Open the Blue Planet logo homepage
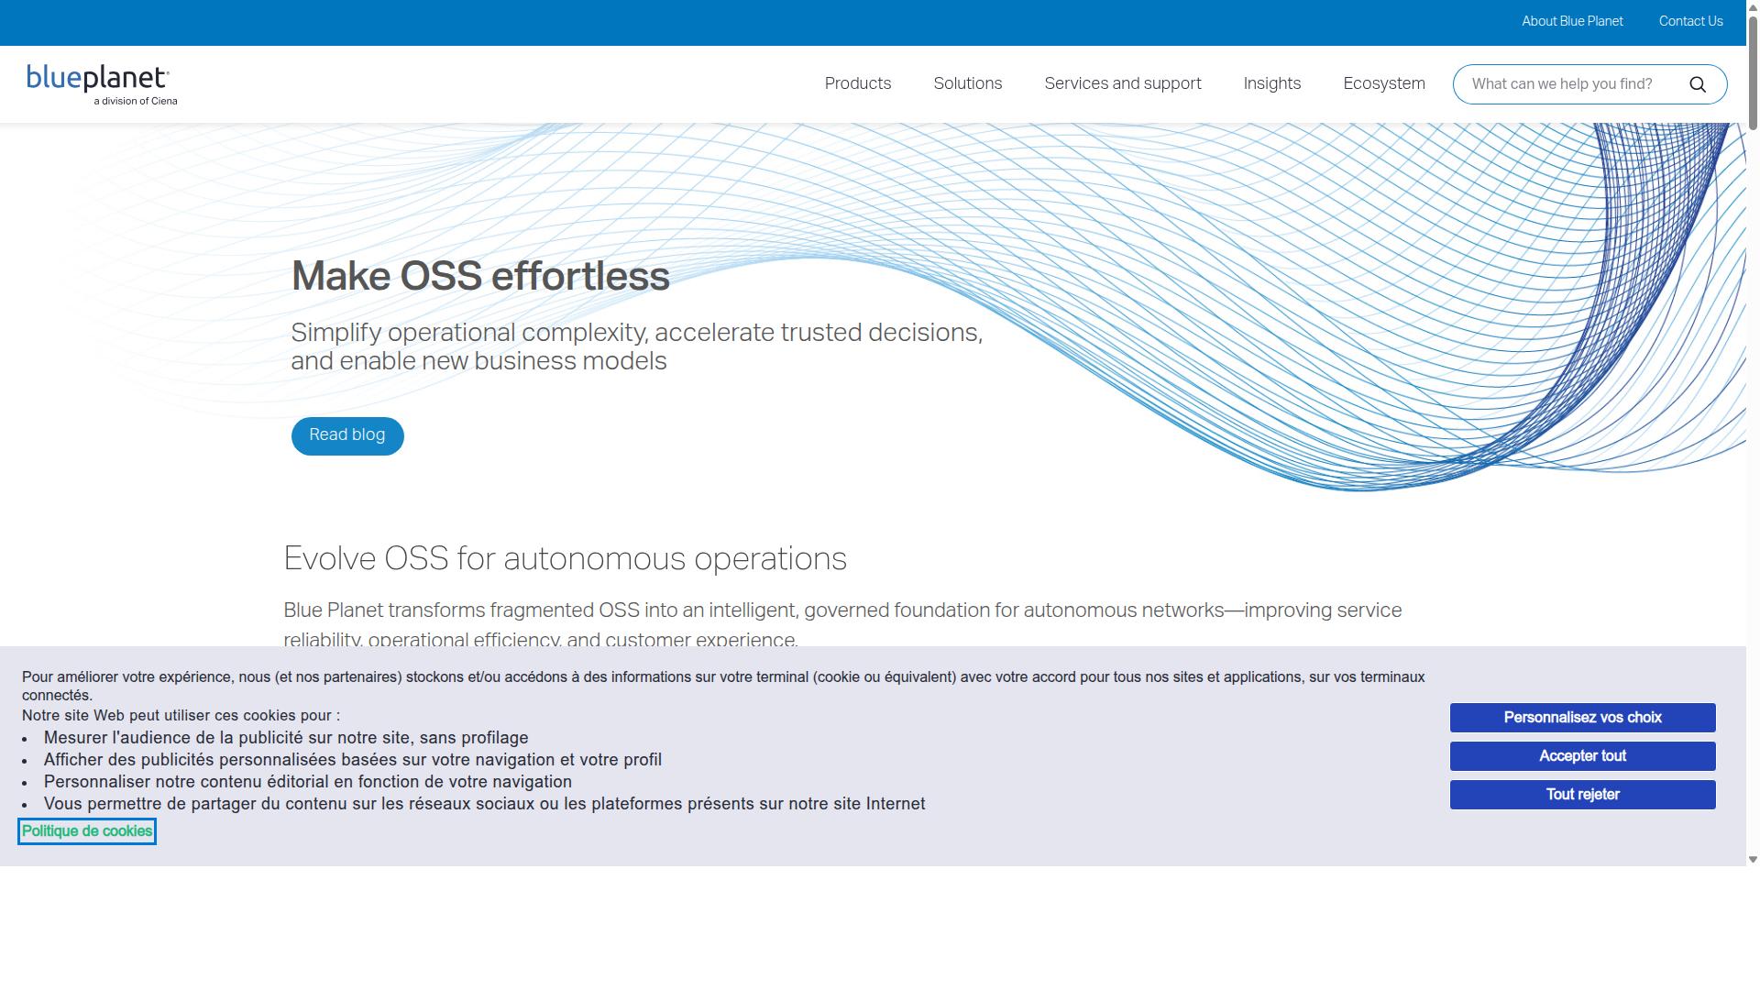 (x=102, y=85)
